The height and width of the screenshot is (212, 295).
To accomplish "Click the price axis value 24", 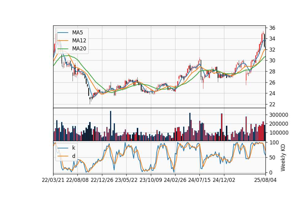I will click(x=272, y=93).
